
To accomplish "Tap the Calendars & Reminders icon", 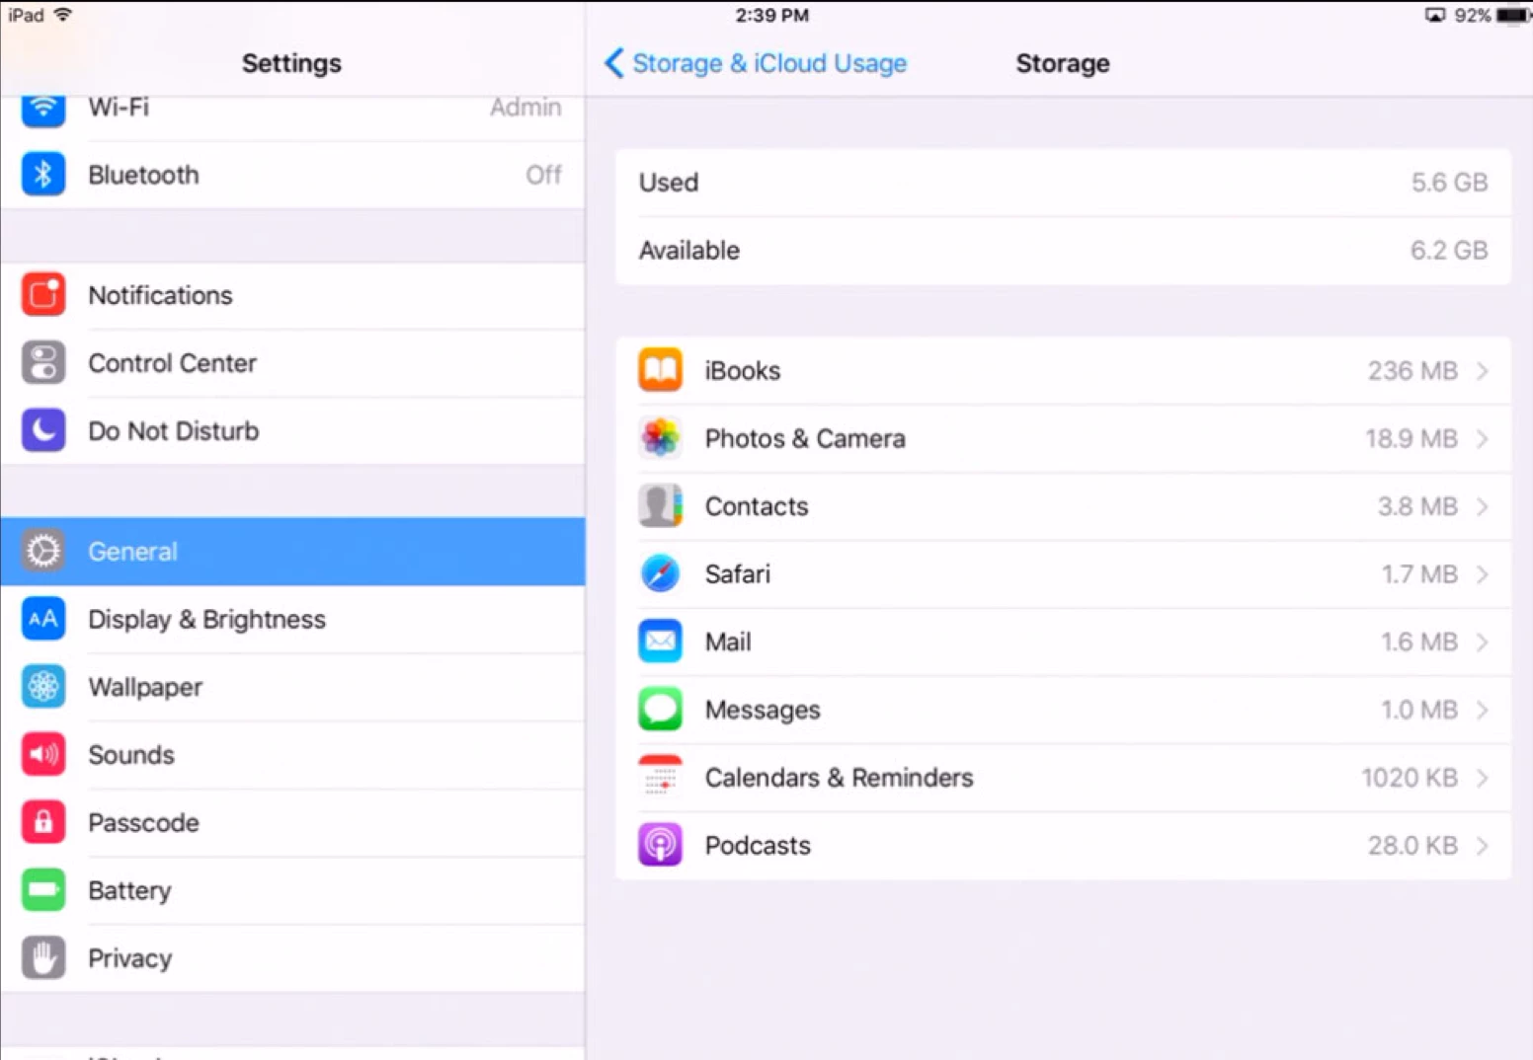I will pos(660,778).
